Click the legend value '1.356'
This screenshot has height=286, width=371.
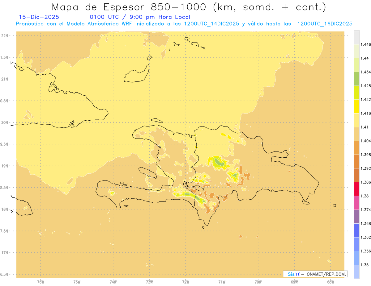366,251
